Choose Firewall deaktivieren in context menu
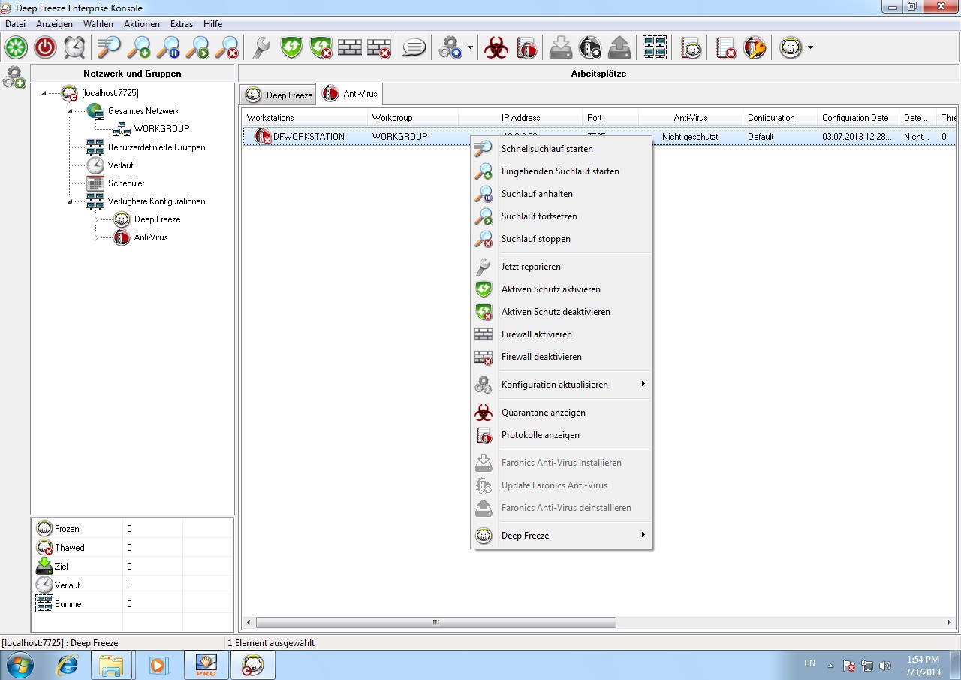The image size is (961, 680). 561,357
